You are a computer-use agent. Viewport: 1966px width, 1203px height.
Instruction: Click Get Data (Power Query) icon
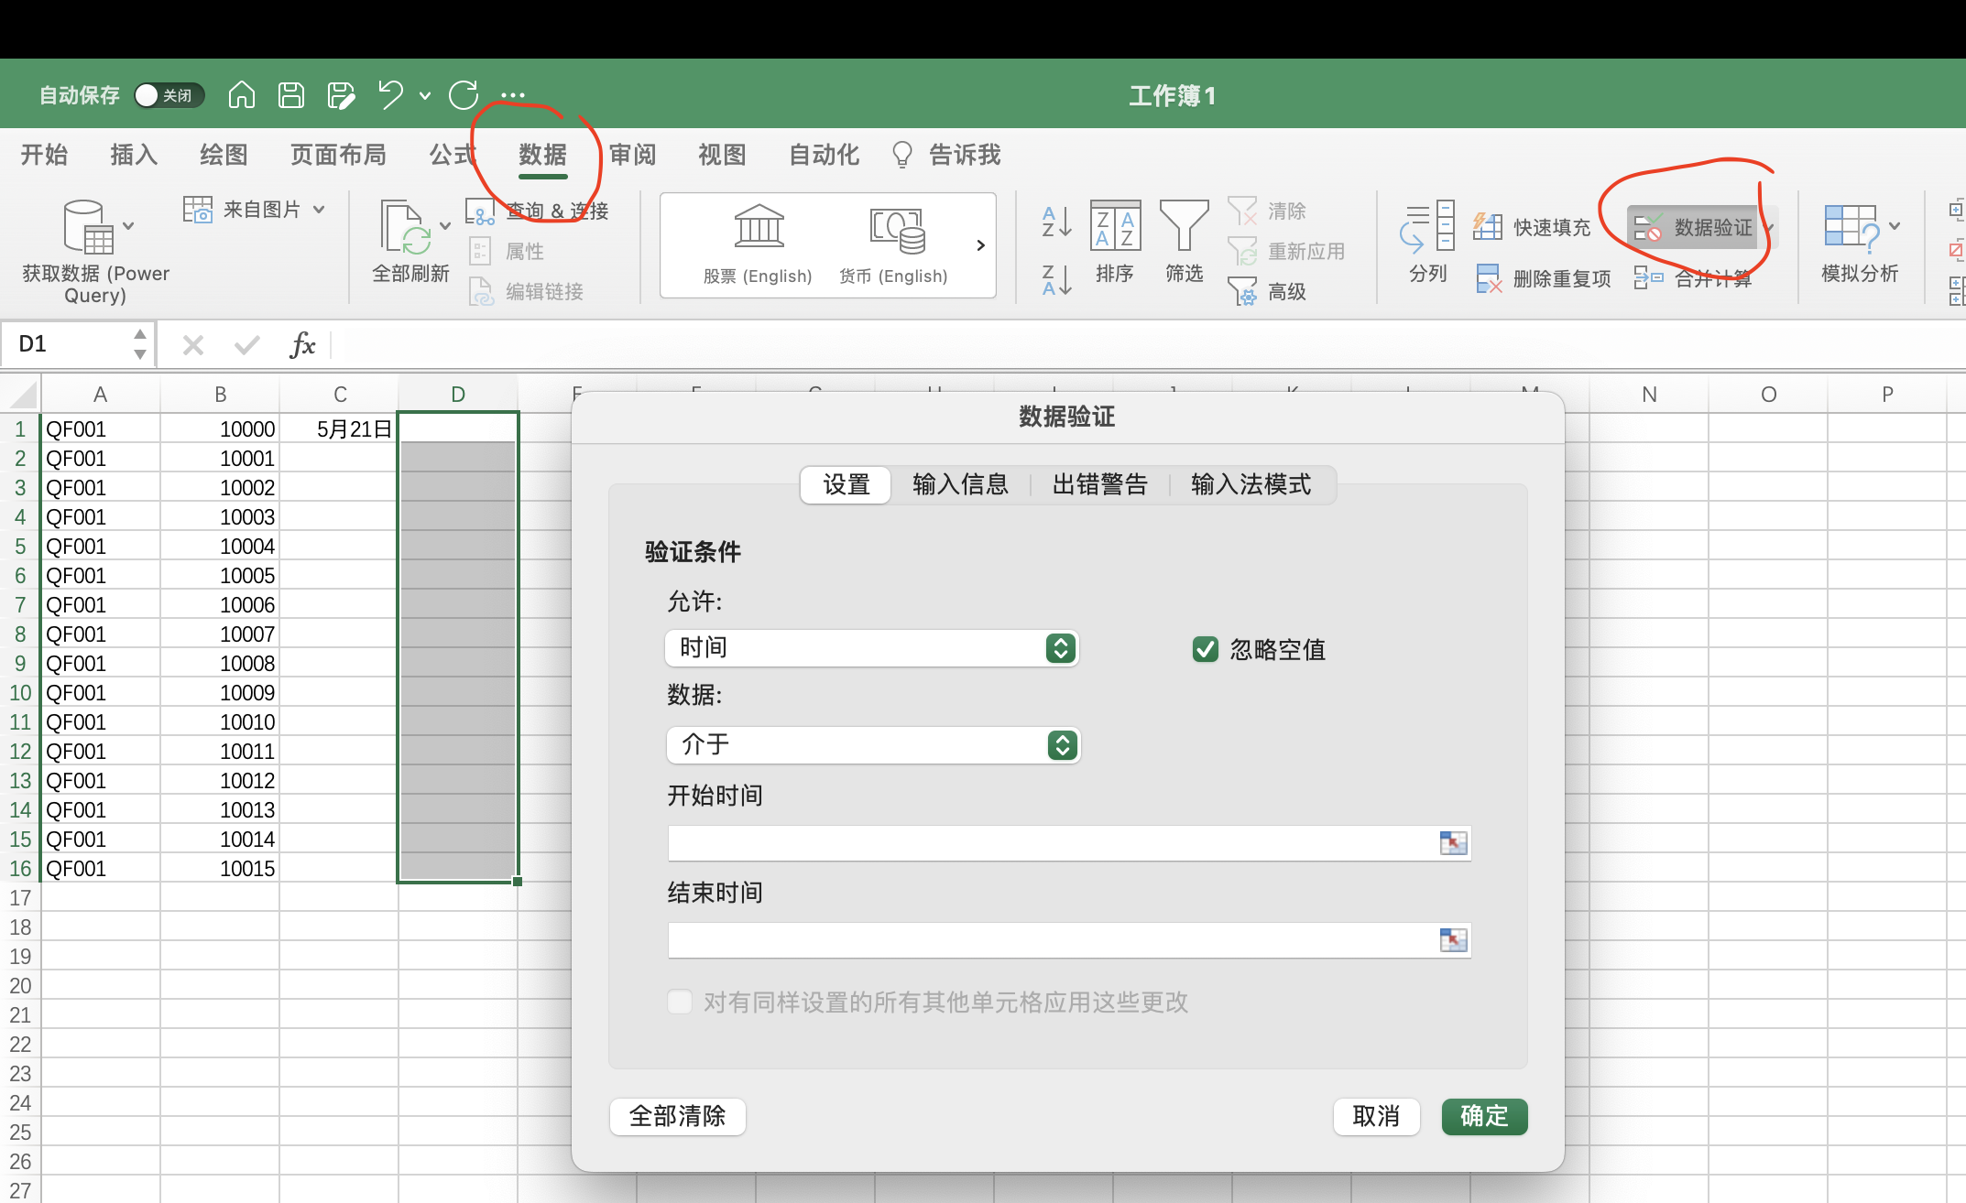point(88,226)
